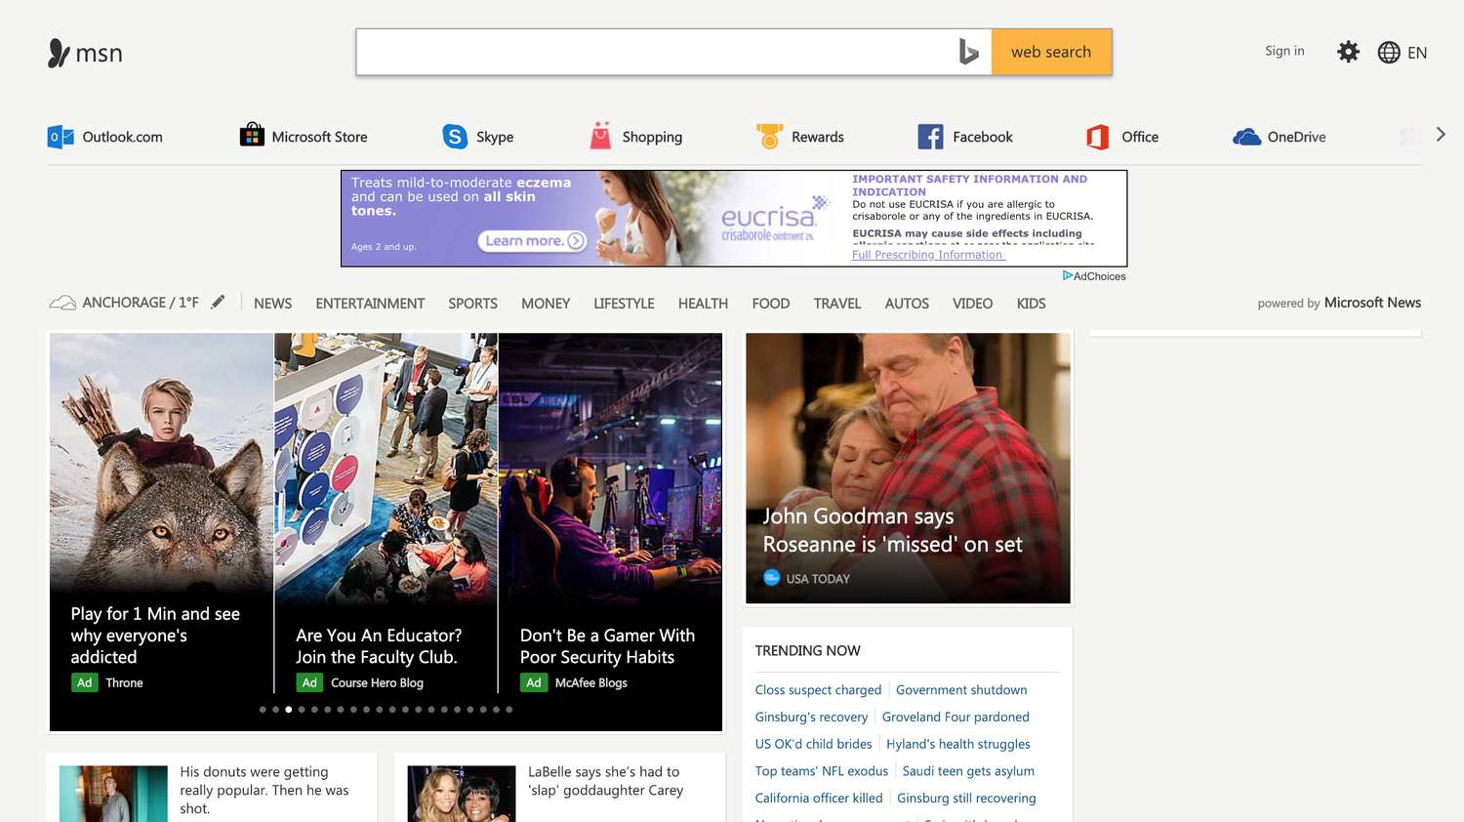Edit the weather location with the pencil icon
Image resolution: width=1464 pixels, height=822 pixels.
click(218, 303)
